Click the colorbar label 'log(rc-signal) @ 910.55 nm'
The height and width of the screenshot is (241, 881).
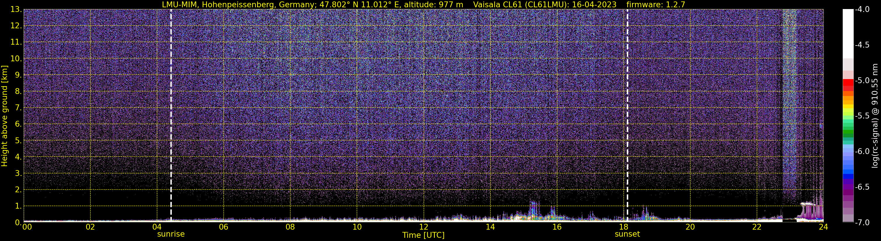click(875, 116)
